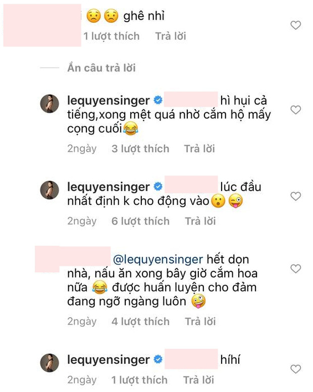The image size is (313, 392).
Task: Hide replies via 'Ẩn câu trả lời'
Action: pyautogui.click(x=101, y=68)
